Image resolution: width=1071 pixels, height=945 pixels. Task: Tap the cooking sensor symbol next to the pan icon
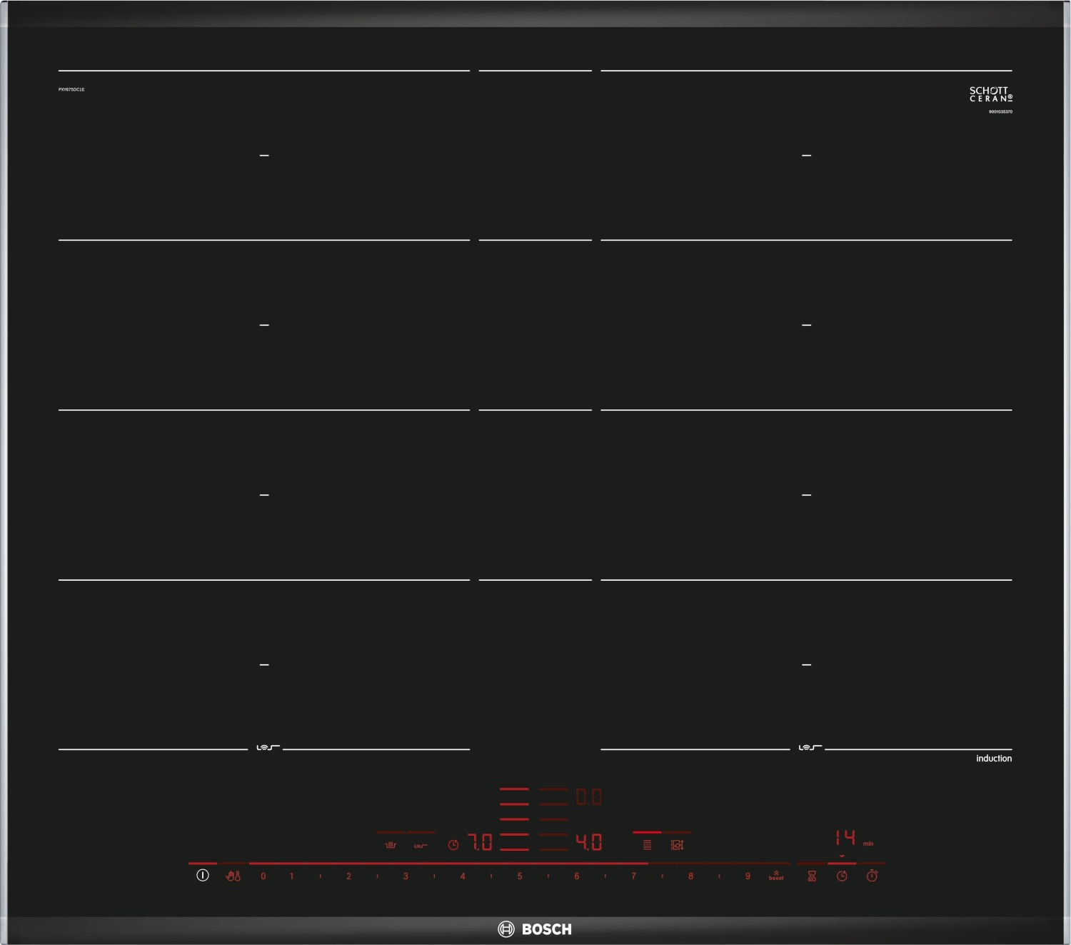pyautogui.click(x=421, y=846)
